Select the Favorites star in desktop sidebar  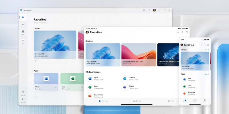point(23,17)
